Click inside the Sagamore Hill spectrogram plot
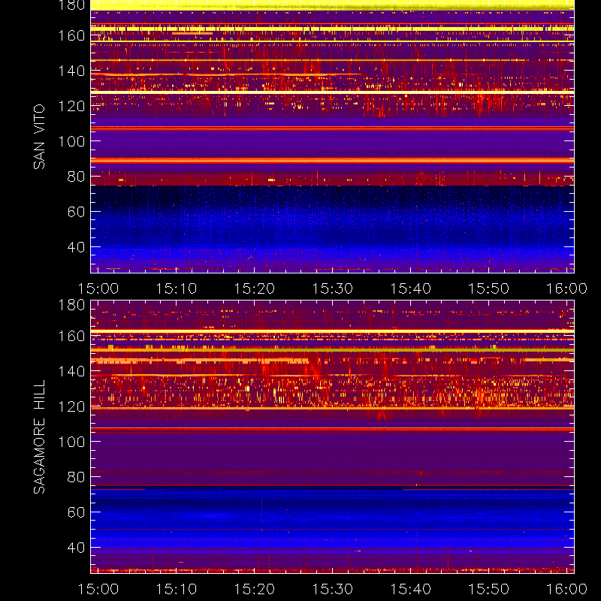The width and height of the screenshot is (601, 601). 332,436
